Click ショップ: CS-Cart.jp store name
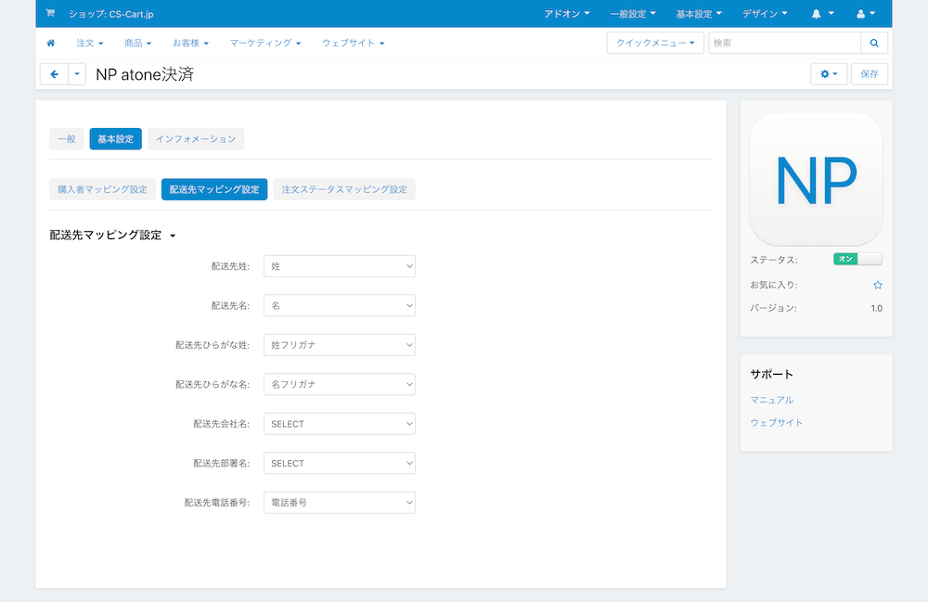This screenshot has height=602, width=928. (x=110, y=14)
